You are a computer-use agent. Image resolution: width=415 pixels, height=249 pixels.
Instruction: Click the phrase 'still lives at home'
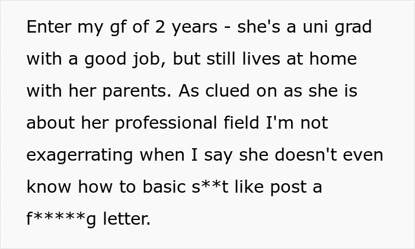pyautogui.click(x=282, y=59)
